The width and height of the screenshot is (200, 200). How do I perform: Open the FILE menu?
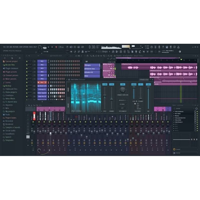4,47
